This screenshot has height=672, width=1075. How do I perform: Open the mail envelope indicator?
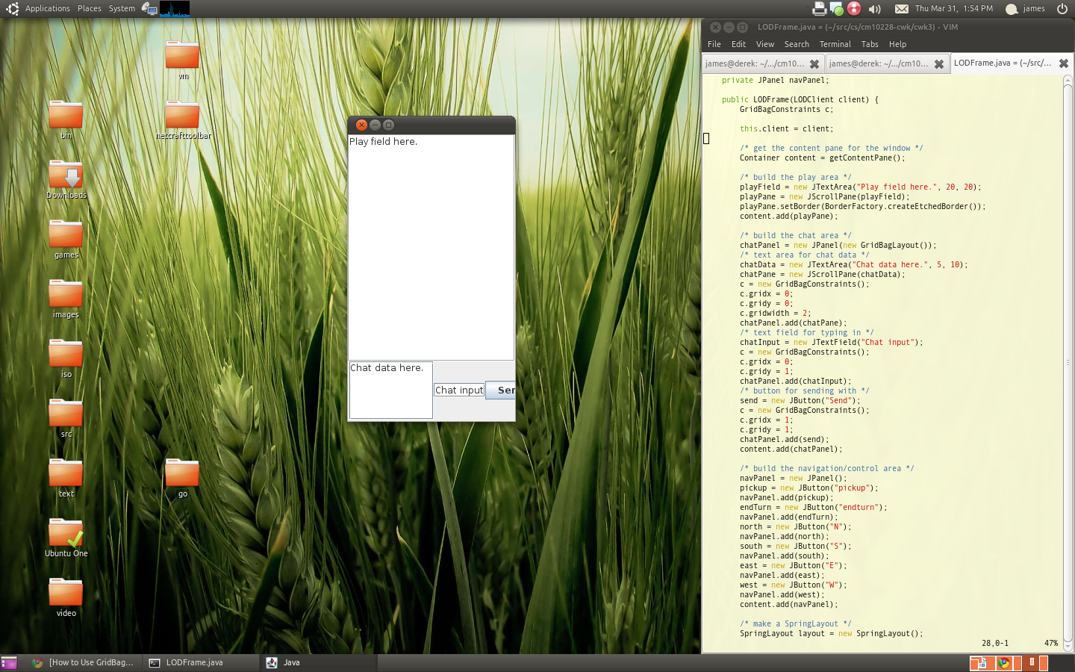click(x=902, y=9)
